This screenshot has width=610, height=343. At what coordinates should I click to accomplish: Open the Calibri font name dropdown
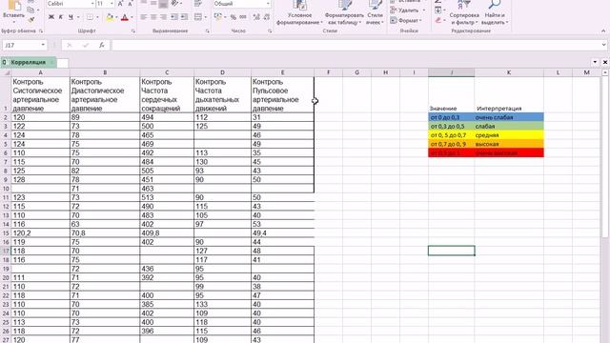click(92, 4)
